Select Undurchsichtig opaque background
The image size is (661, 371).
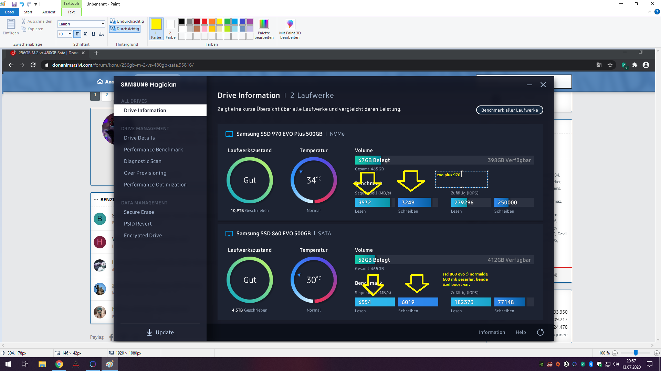click(x=127, y=21)
